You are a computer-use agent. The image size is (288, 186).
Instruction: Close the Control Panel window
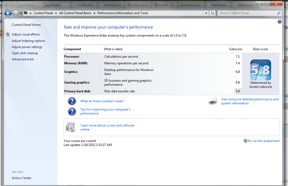pyautogui.click(x=276, y=4)
